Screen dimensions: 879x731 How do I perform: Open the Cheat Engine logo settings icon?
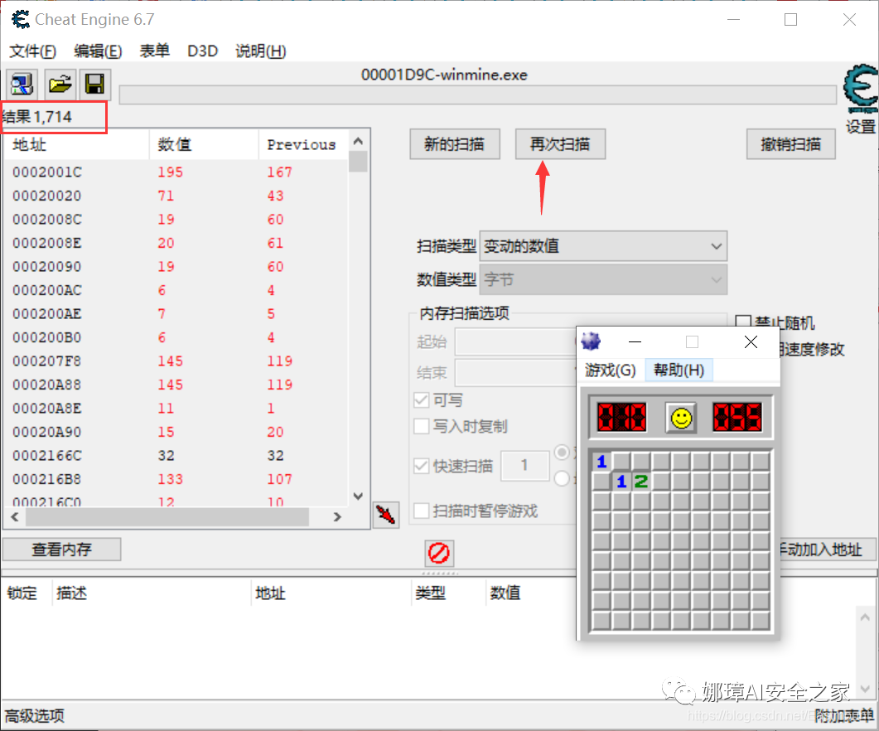pos(861,89)
